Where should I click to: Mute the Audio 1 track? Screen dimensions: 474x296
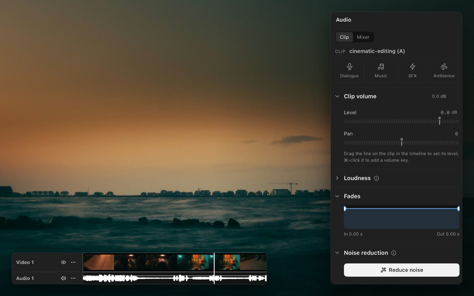click(x=63, y=278)
